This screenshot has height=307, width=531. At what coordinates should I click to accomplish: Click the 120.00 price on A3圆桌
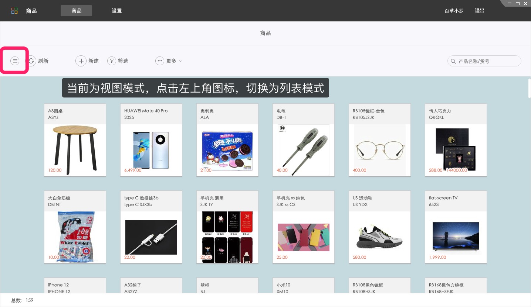55,170
